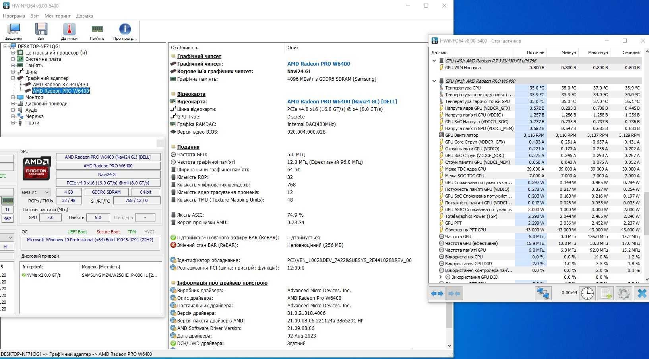This screenshot has width=649, height=359.
Task: Click the GPU Вентилятор fan icon
Action: tap(441, 135)
